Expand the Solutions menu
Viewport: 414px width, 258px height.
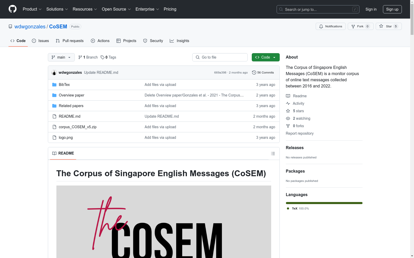point(57,9)
